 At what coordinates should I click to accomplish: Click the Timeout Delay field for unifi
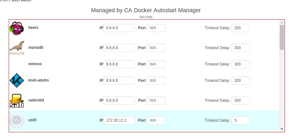click(241, 120)
